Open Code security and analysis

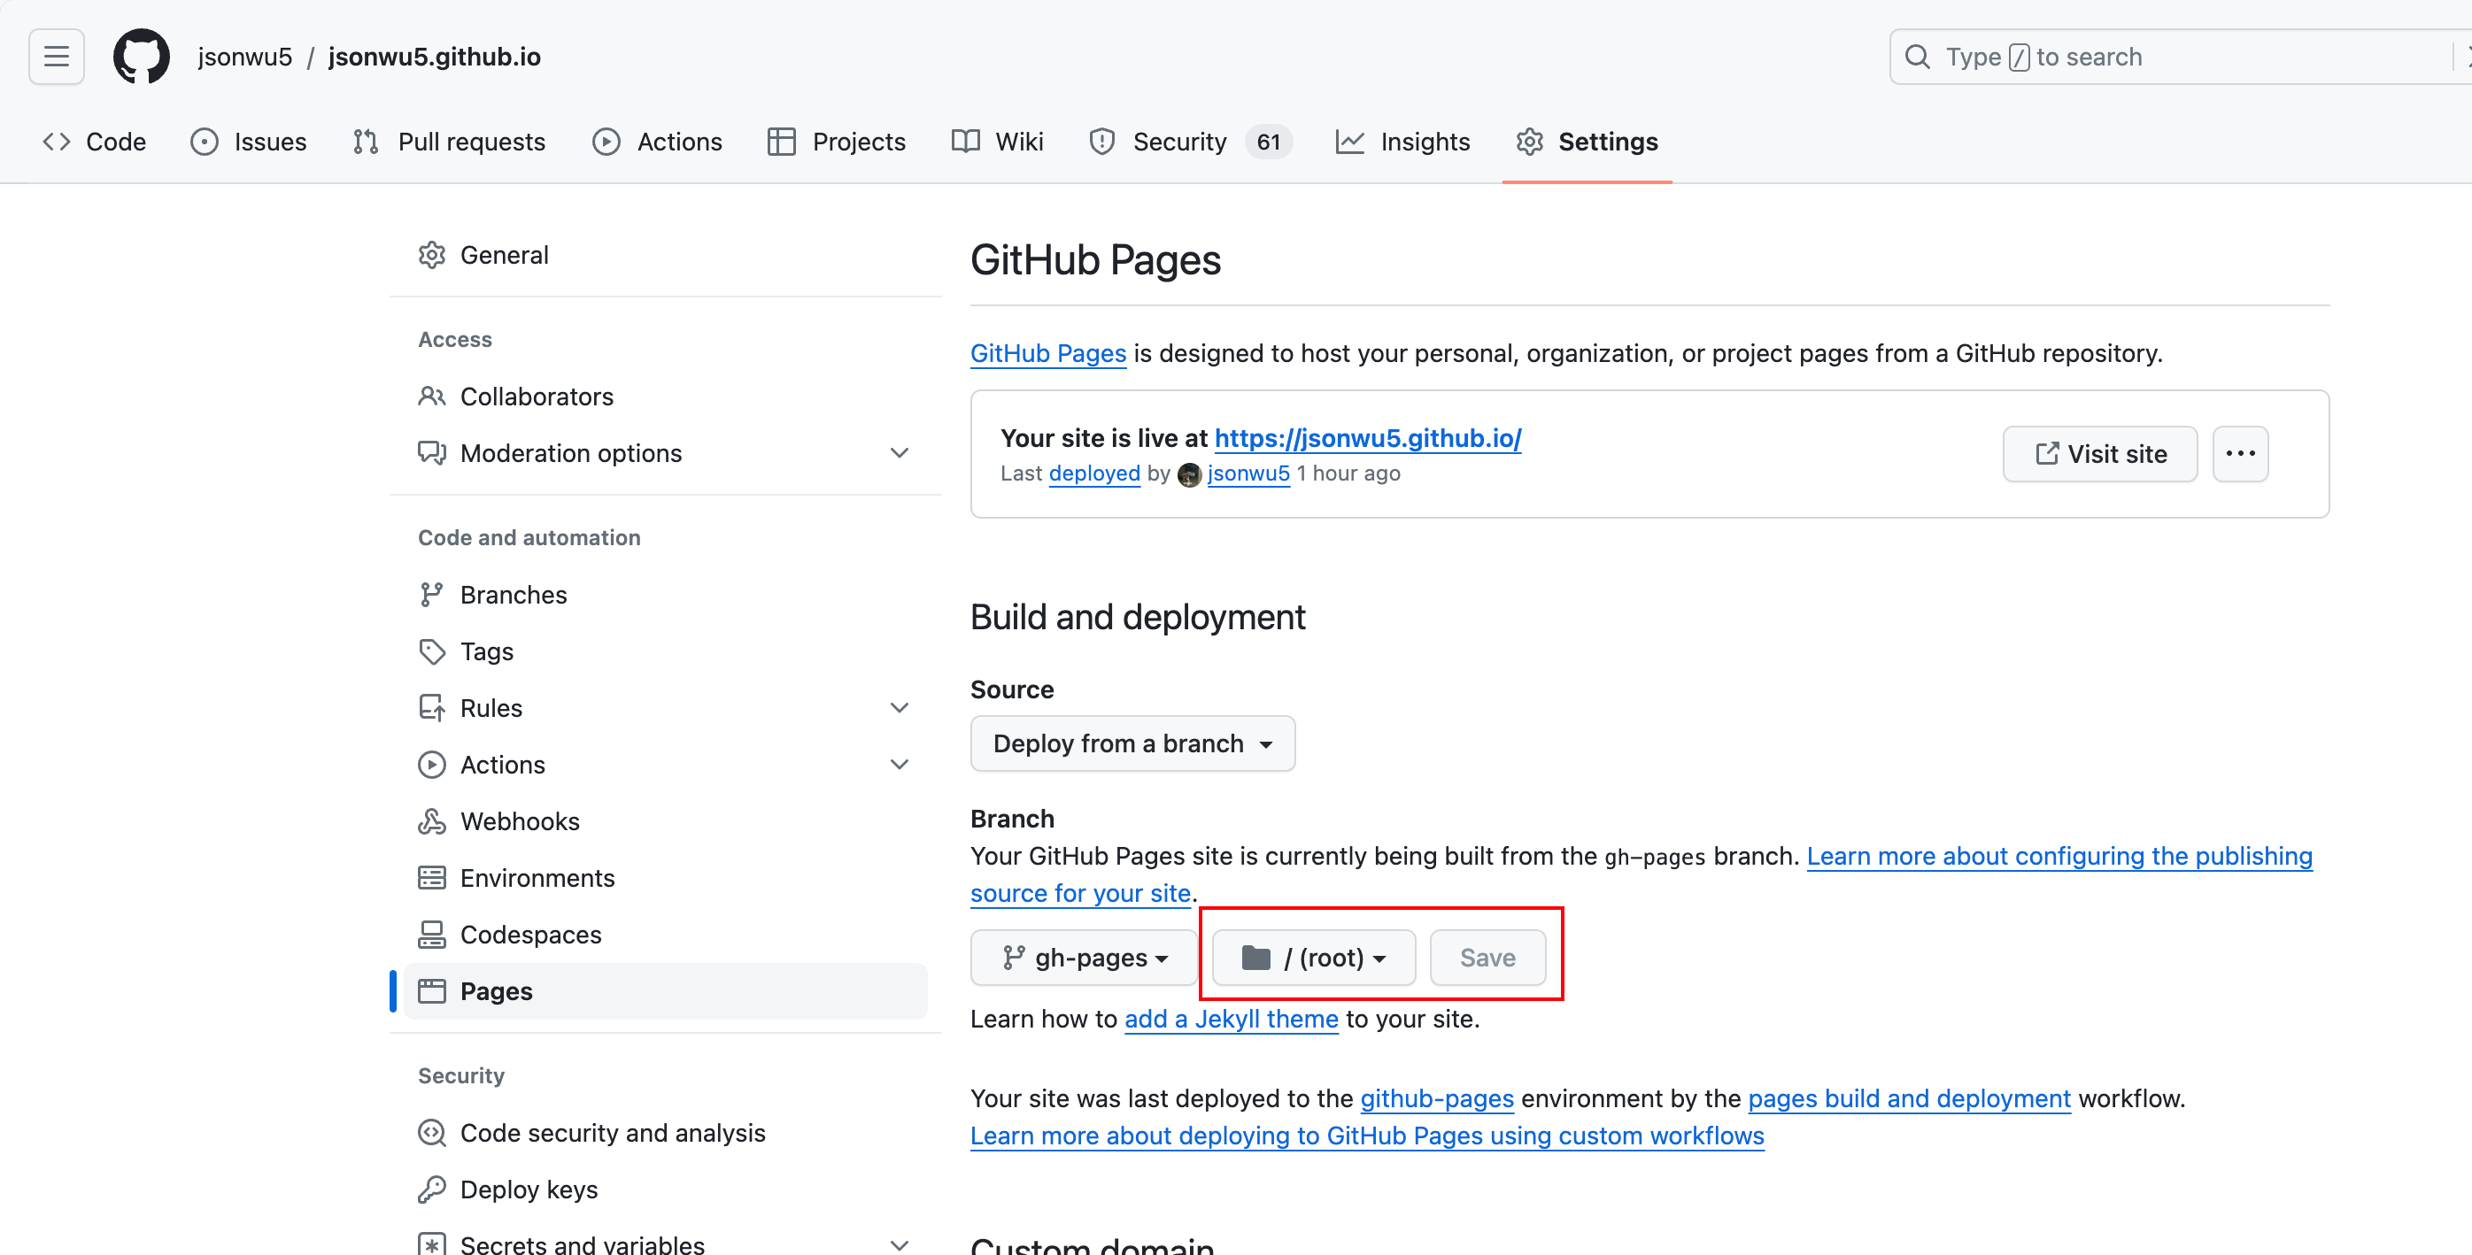[x=612, y=1132]
